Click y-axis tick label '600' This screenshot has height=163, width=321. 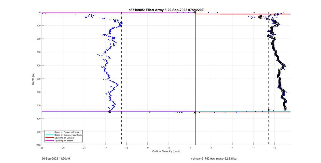[x=39, y=92]
